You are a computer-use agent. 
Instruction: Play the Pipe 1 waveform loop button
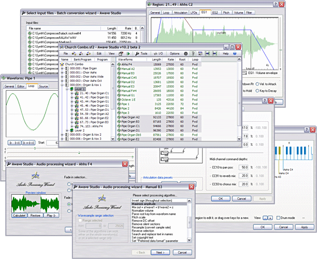coord(15,143)
